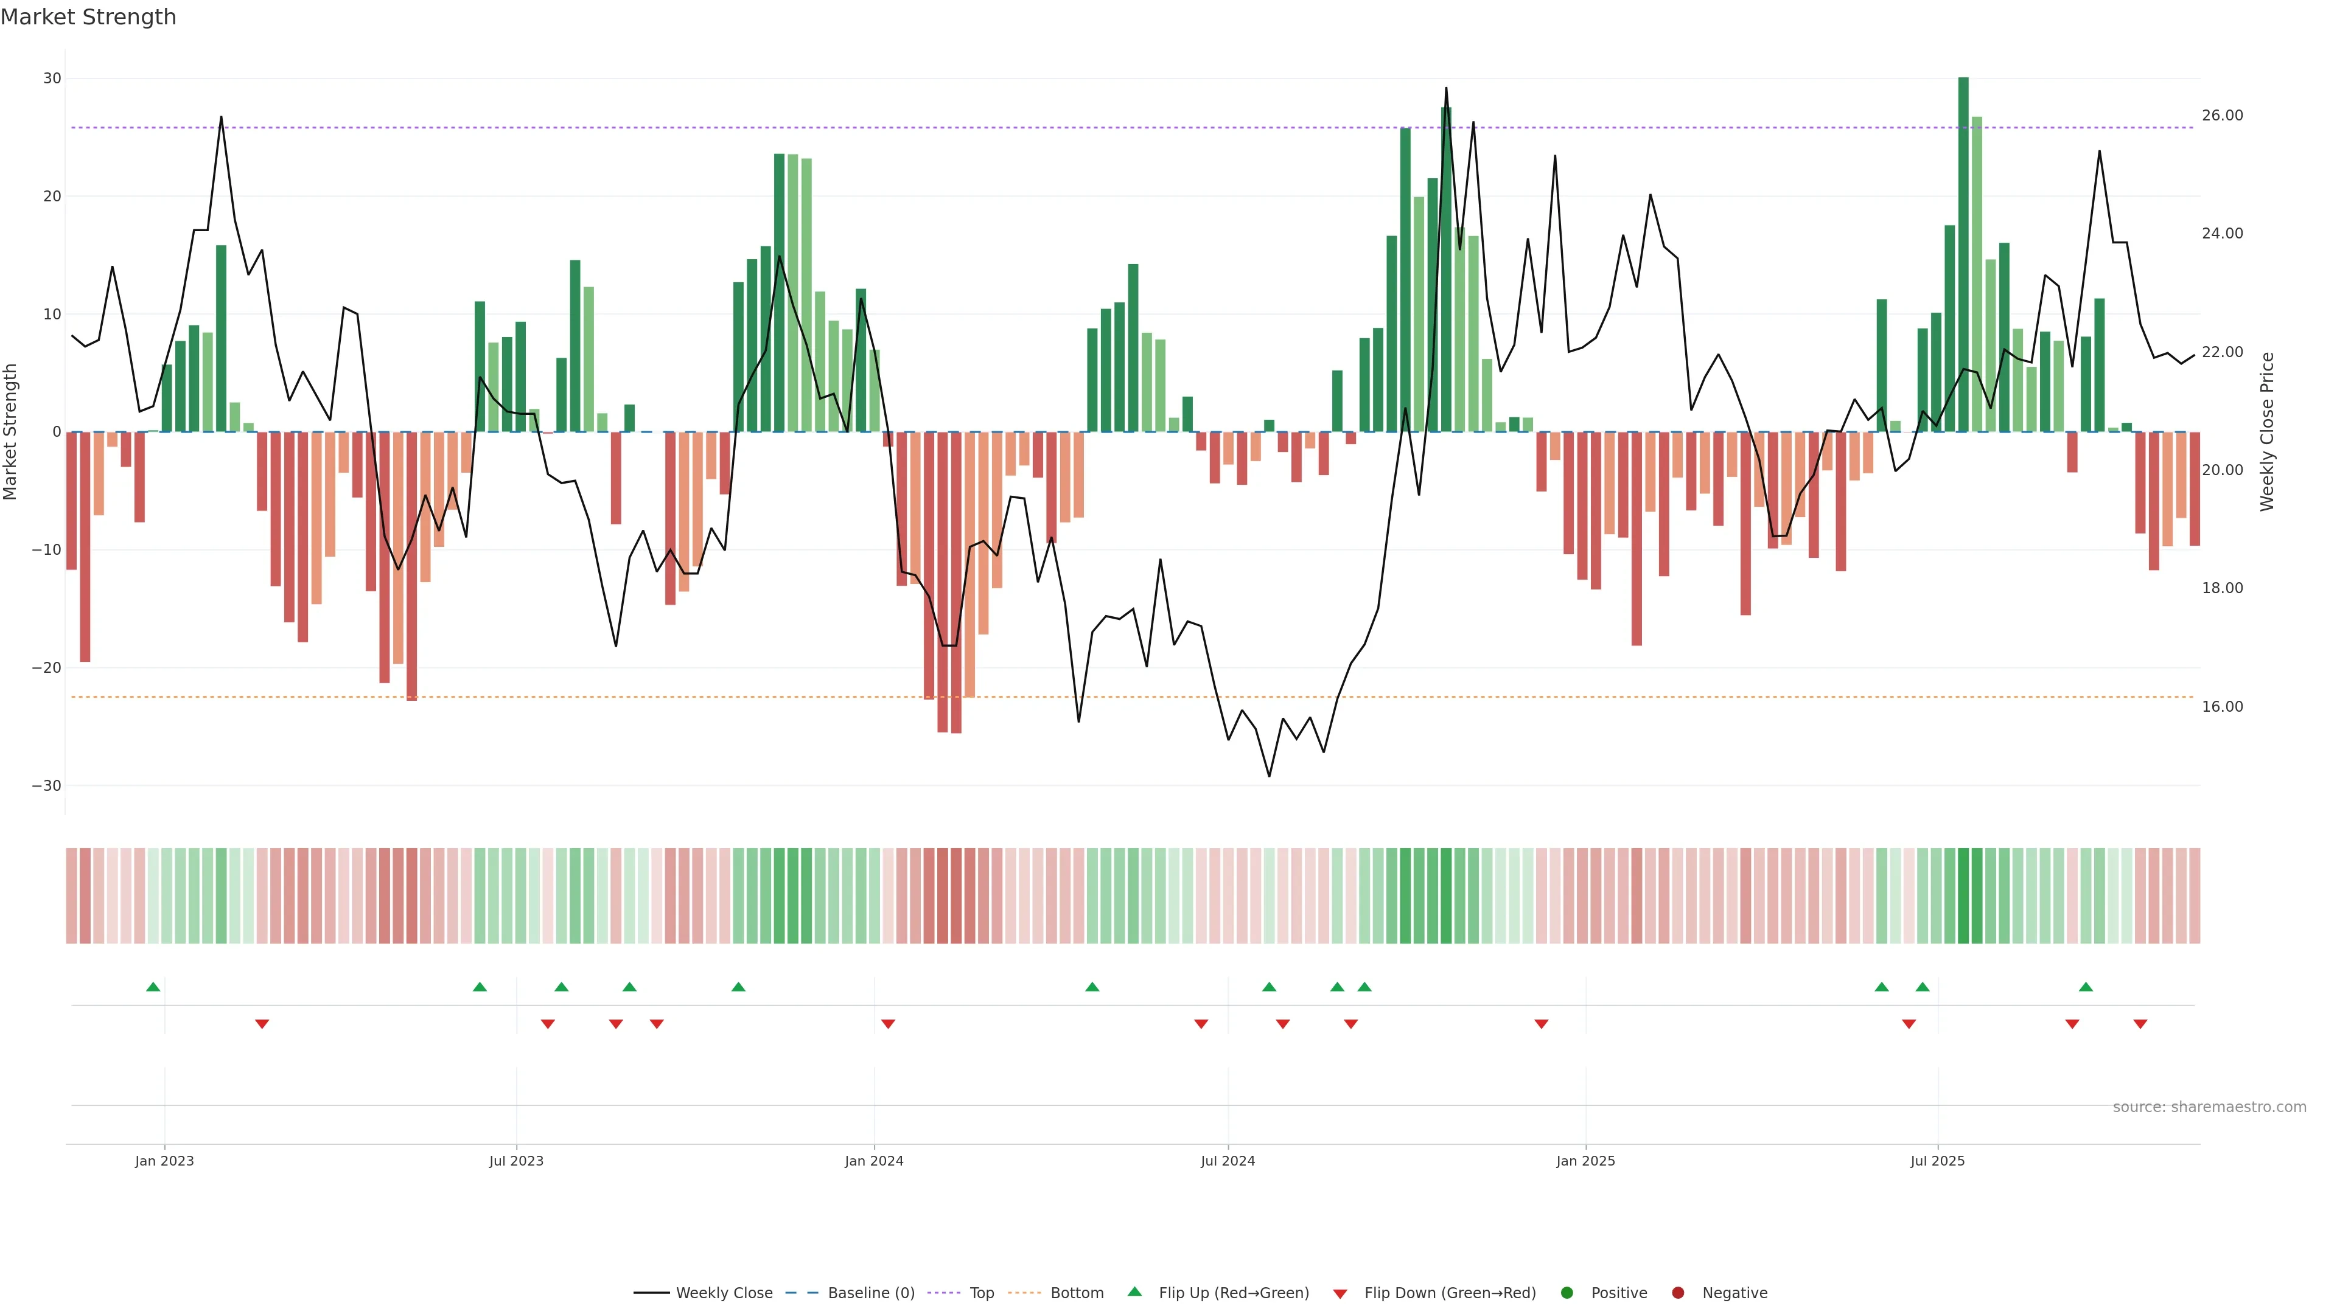Screen dimensions: 2337x1314
Task: Select the Jan 2024 x-axis label
Action: coord(874,1161)
